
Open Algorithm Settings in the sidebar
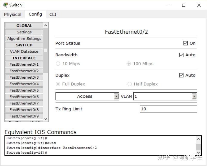[24, 39]
